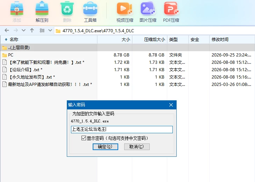Toggle 显示密码 show password checkbox
Viewport: 255px width, 182px height.
click(84, 138)
